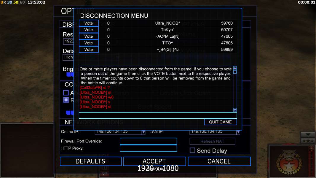Viewport: 316px width, 178px height.
Task: Click the ACCEPT button
Action: [154, 161]
